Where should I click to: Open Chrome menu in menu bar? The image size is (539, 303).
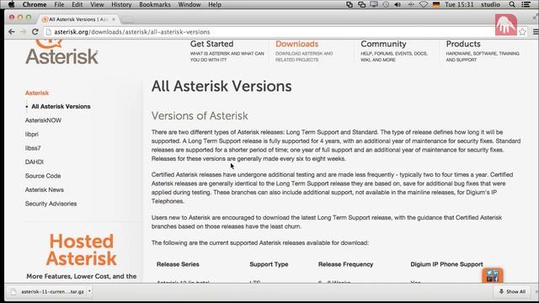pos(35,4)
